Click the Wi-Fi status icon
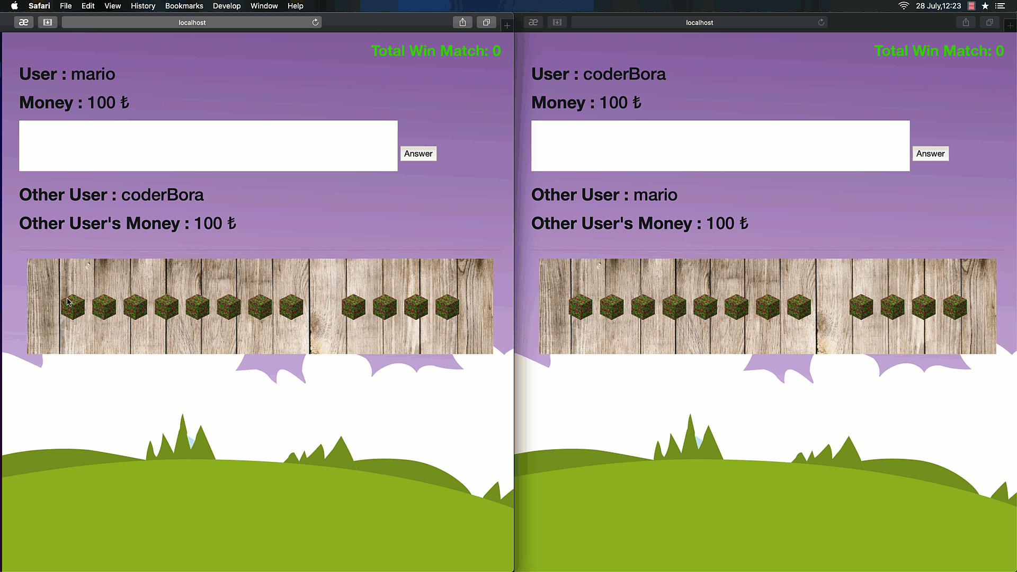1017x572 pixels. [x=904, y=6]
